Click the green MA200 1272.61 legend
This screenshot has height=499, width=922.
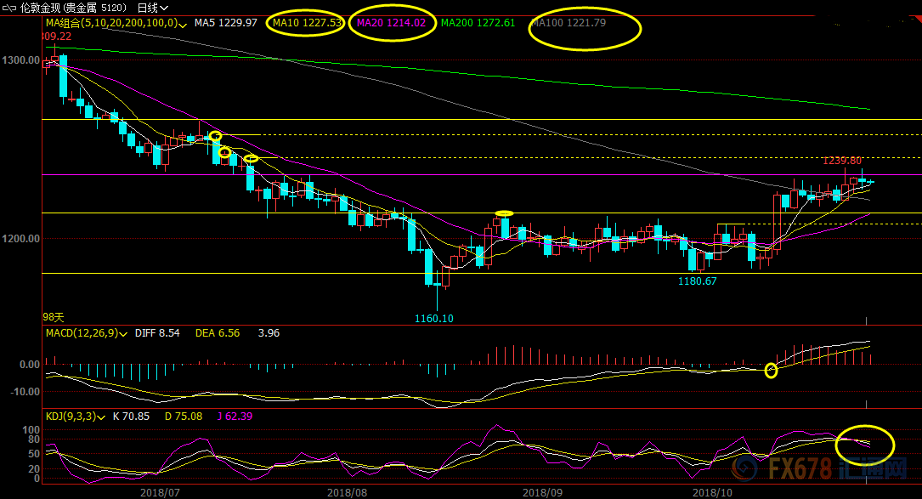point(479,23)
